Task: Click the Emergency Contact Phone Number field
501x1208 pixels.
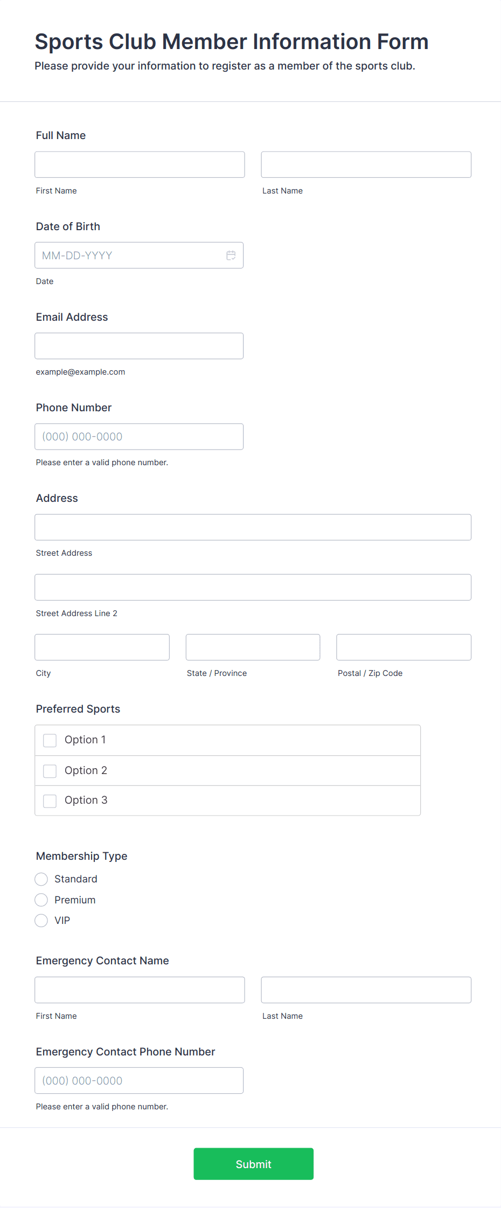Action: [x=139, y=1080]
